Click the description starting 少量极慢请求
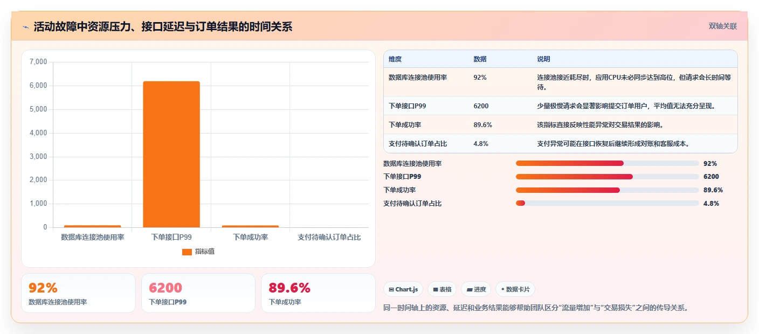Image resolution: width=759 pixels, height=334 pixels. coord(626,106)
